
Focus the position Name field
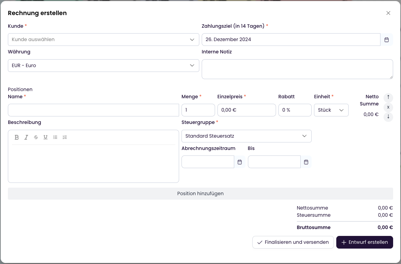click(93, 110)
